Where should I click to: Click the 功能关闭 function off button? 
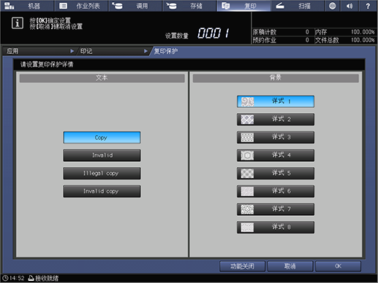tap(242, 266)
